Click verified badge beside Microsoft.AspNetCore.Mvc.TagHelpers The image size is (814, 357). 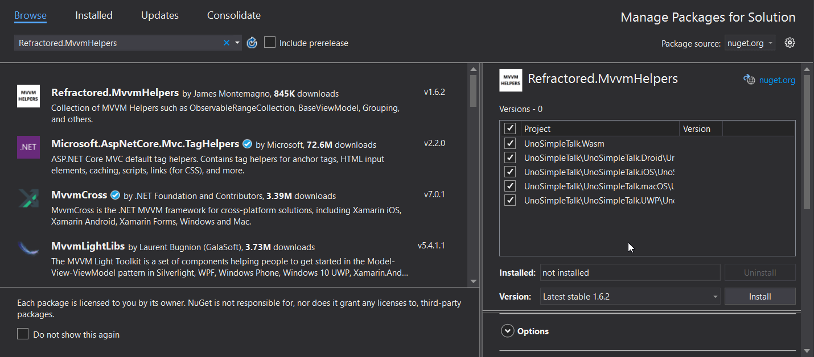pyautogui.click(x=247, y=144)
